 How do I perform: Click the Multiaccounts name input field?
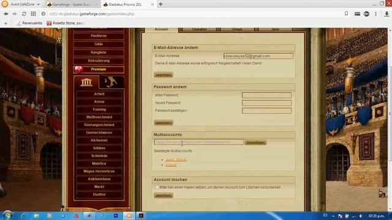pyautogui.click(x=198, y=142)
